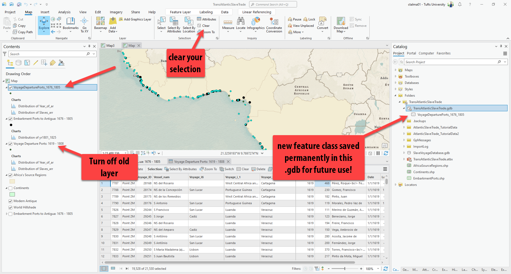Enable the Continents layer checkbox
511x274 pixels.
[x=10, y=188]
